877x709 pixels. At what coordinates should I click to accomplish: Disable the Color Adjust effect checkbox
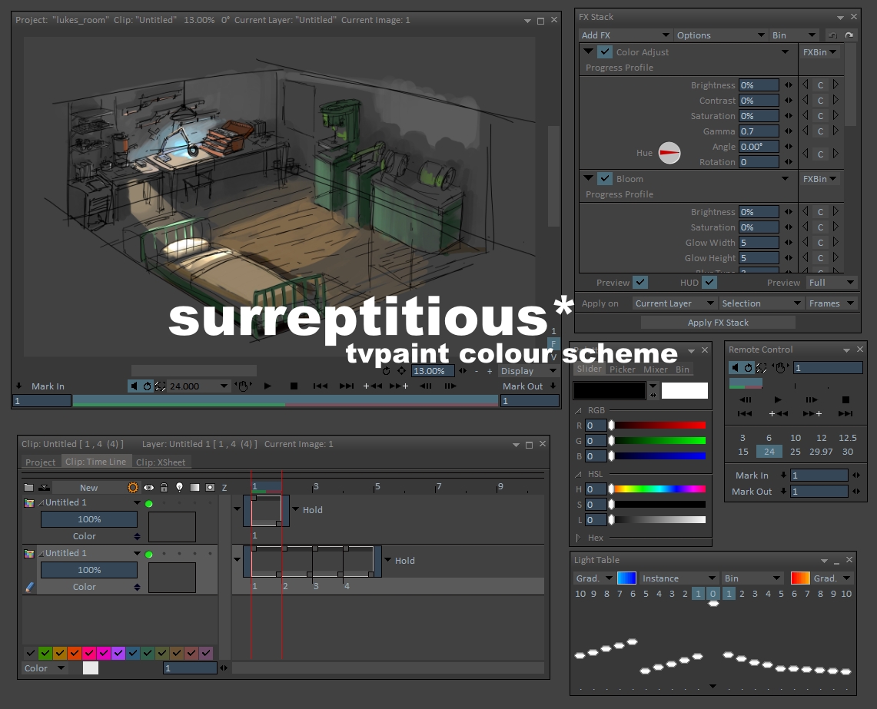pos(605,52)
